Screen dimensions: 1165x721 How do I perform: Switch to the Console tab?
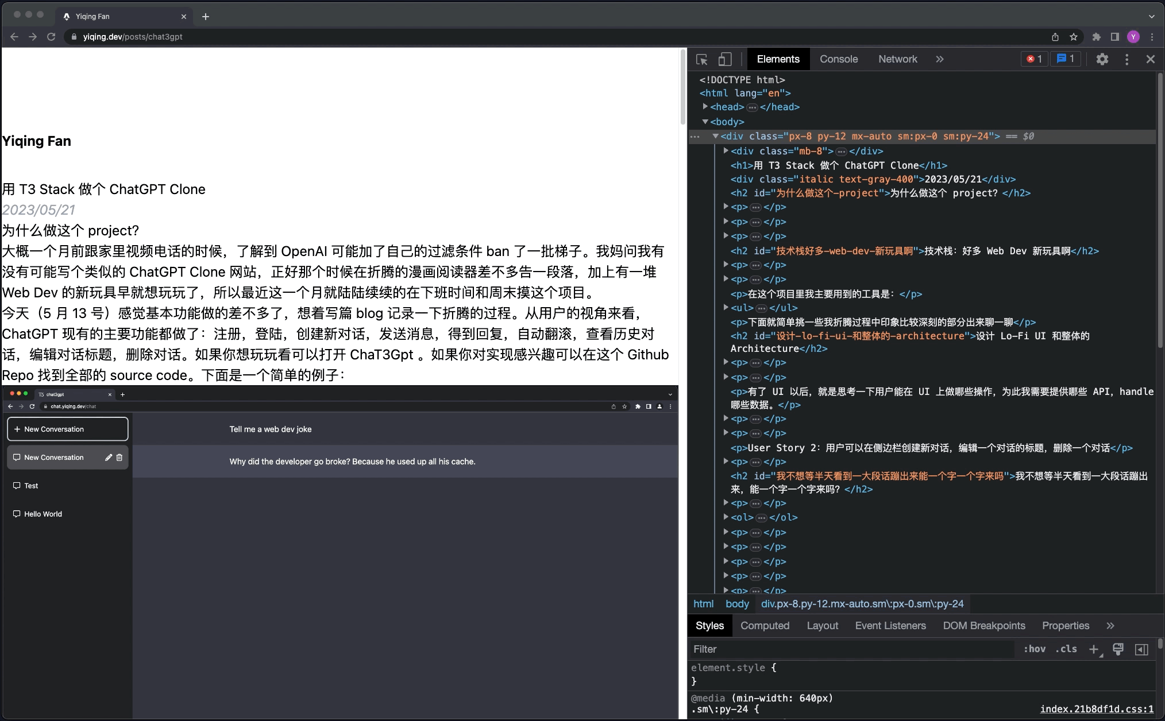pyautogui.click(x=838, y=59)
